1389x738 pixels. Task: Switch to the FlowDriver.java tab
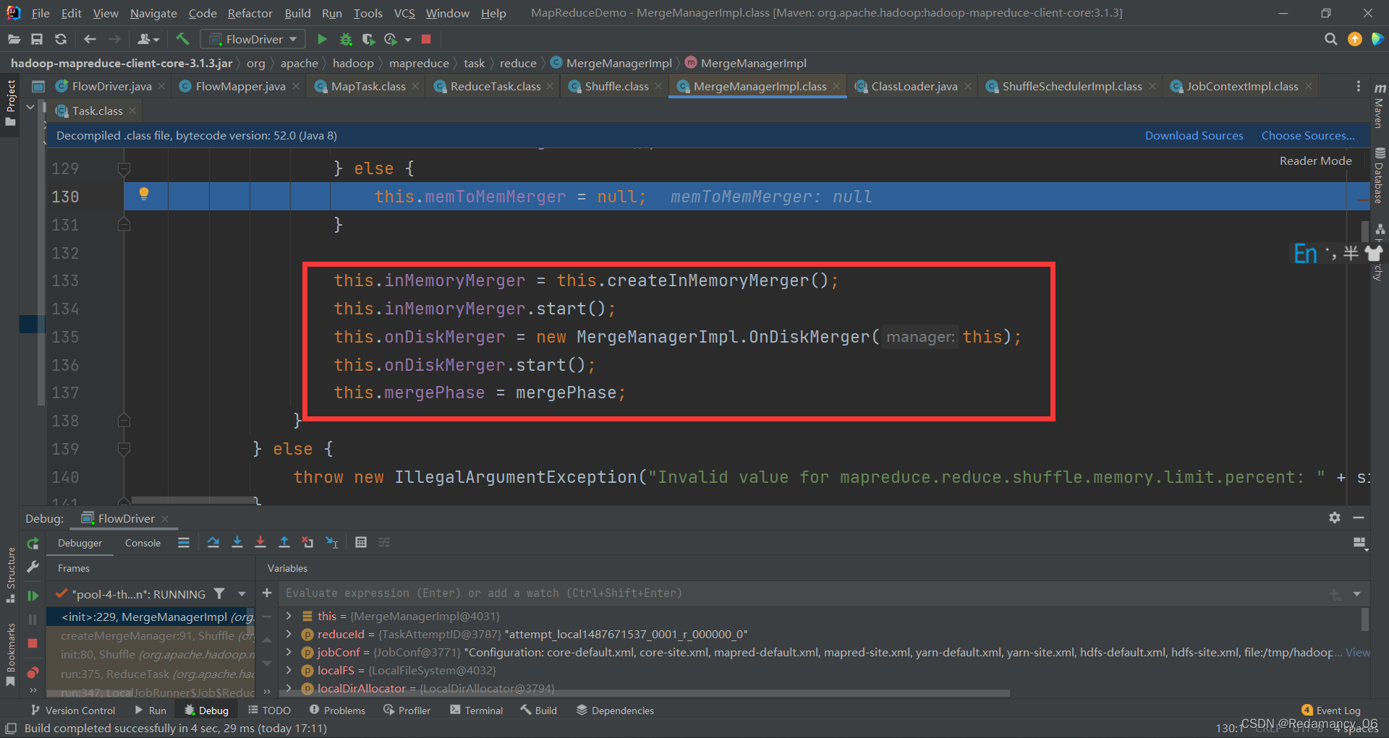pyautogui.click(x=111, y=86)
